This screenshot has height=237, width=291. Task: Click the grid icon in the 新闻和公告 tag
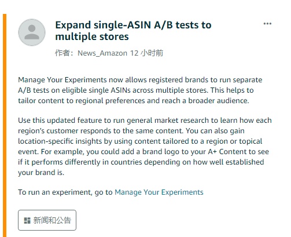pyautogui.click(x=27, y=220)
